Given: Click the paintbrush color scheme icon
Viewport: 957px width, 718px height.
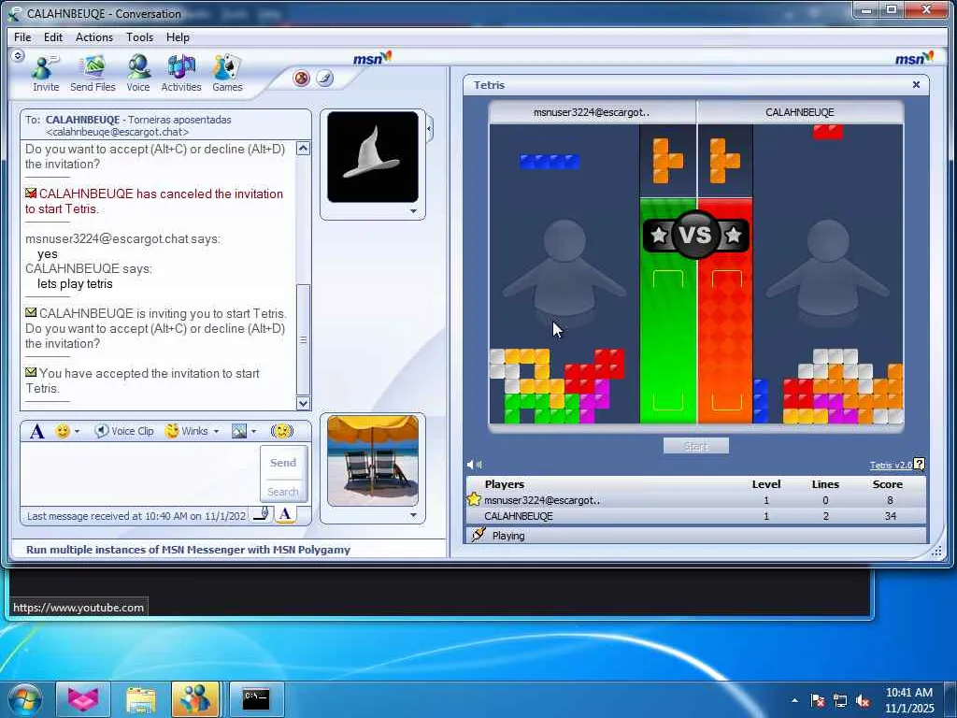Looking at the screenshot, I should click(324, 79).
